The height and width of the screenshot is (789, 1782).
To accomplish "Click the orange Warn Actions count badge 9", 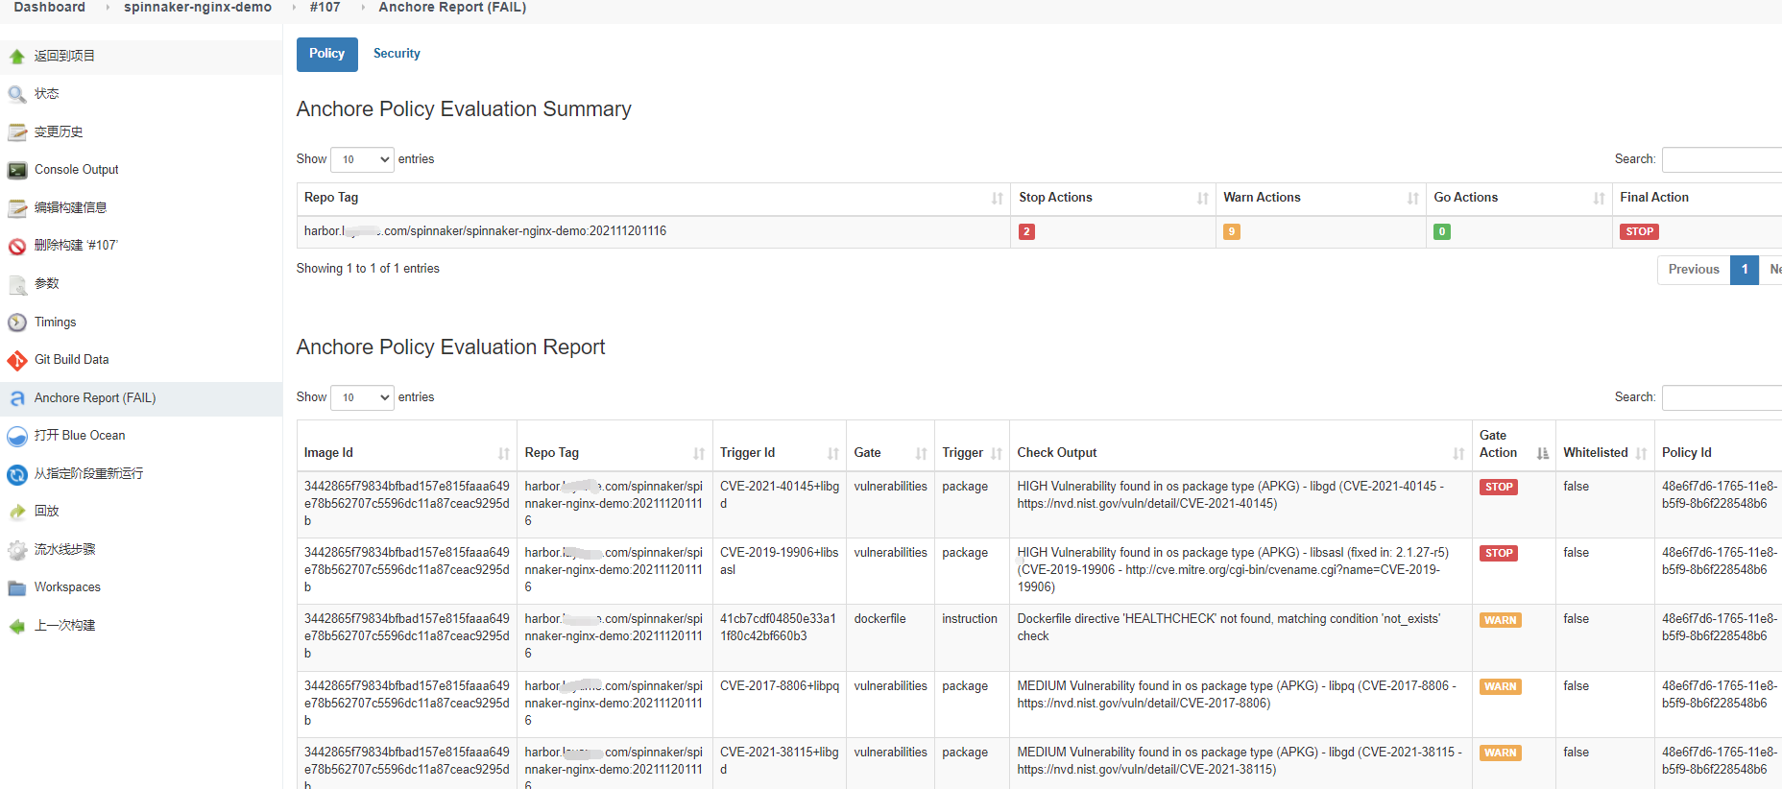I will click(1232, 231).
